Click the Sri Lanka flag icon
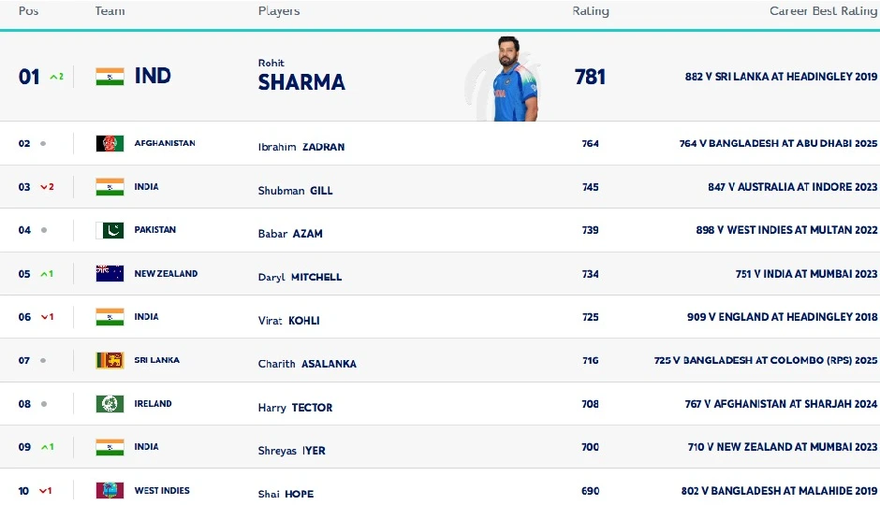 110,360
